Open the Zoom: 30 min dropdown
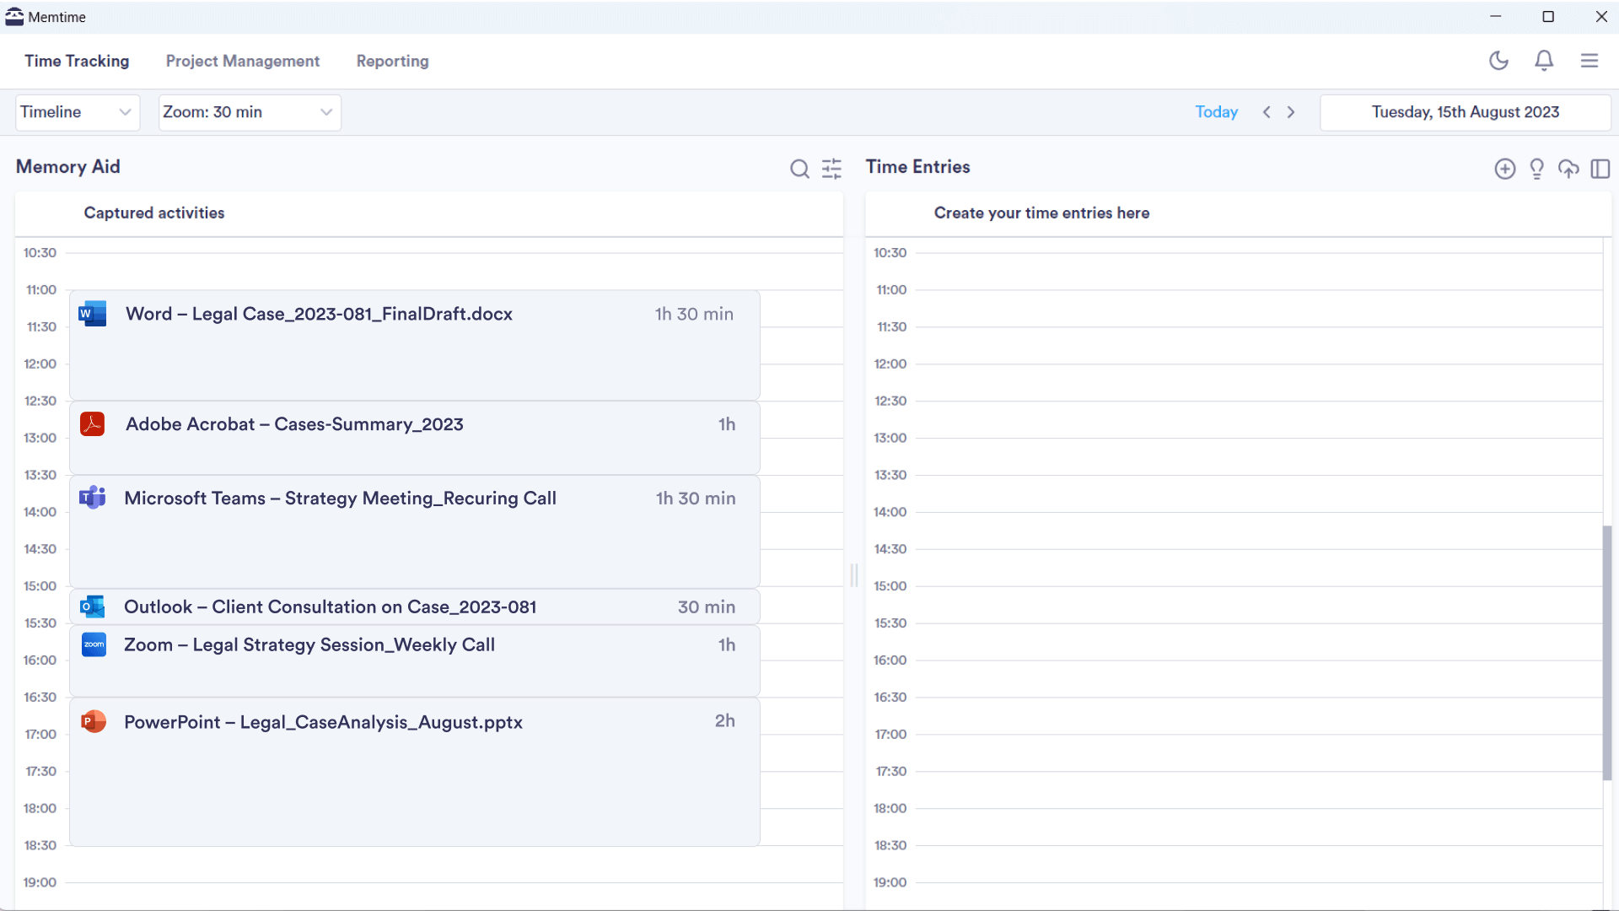The width and height of the screenshot is (1619, 911). tap(250, 112)
